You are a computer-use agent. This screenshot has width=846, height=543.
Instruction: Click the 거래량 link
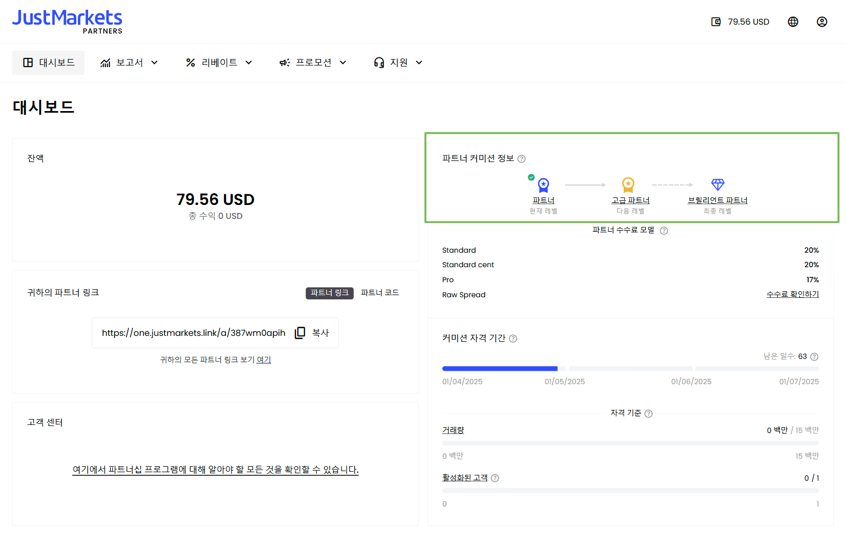[x=453, y=430]
